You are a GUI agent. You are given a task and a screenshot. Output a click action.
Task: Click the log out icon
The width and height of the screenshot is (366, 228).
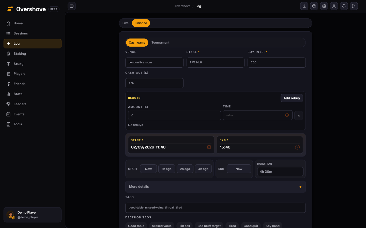(x=354, y=6)
